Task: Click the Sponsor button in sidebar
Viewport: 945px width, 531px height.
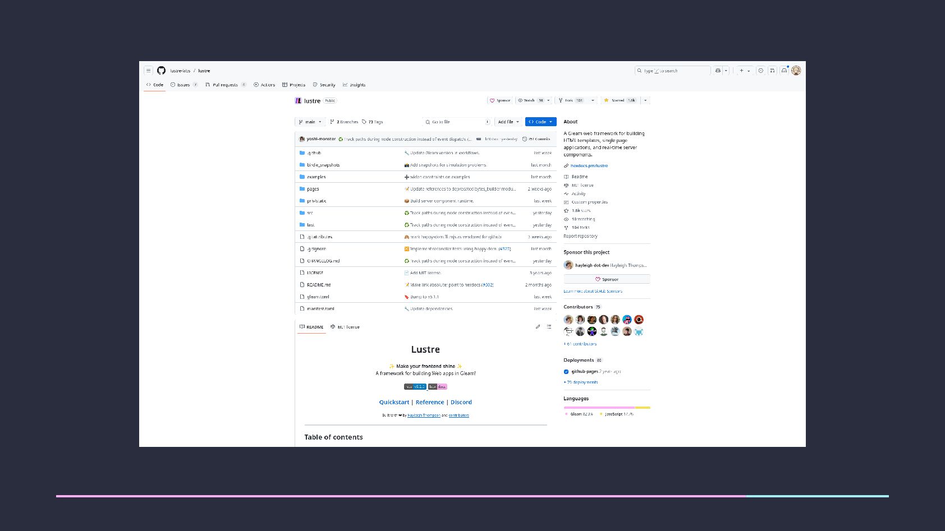Action: coord(607,279)
